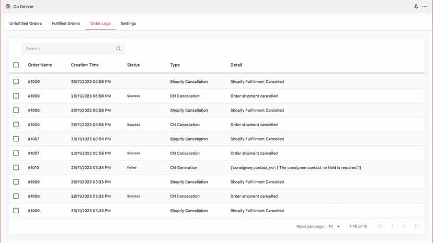The width and height of the screenshot is (433, 243).
Task: Click the 1-10 of 10 page count
Action: (x=358, y=226)
